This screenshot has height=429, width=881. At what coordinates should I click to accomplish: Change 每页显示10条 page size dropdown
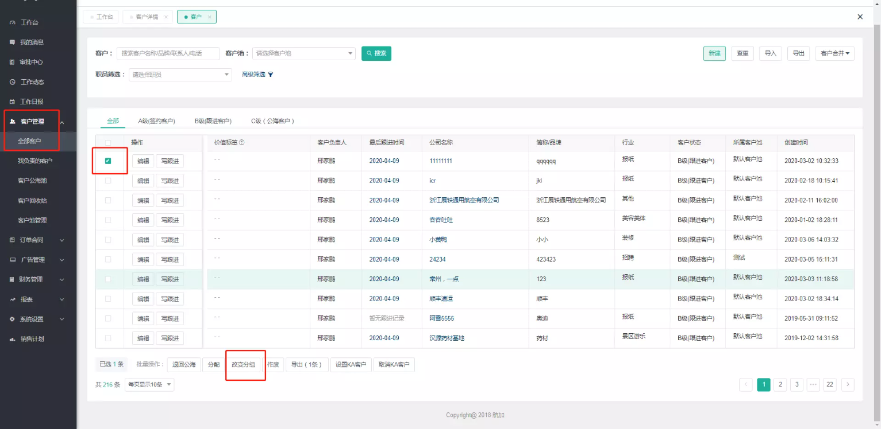click(151, 385)
